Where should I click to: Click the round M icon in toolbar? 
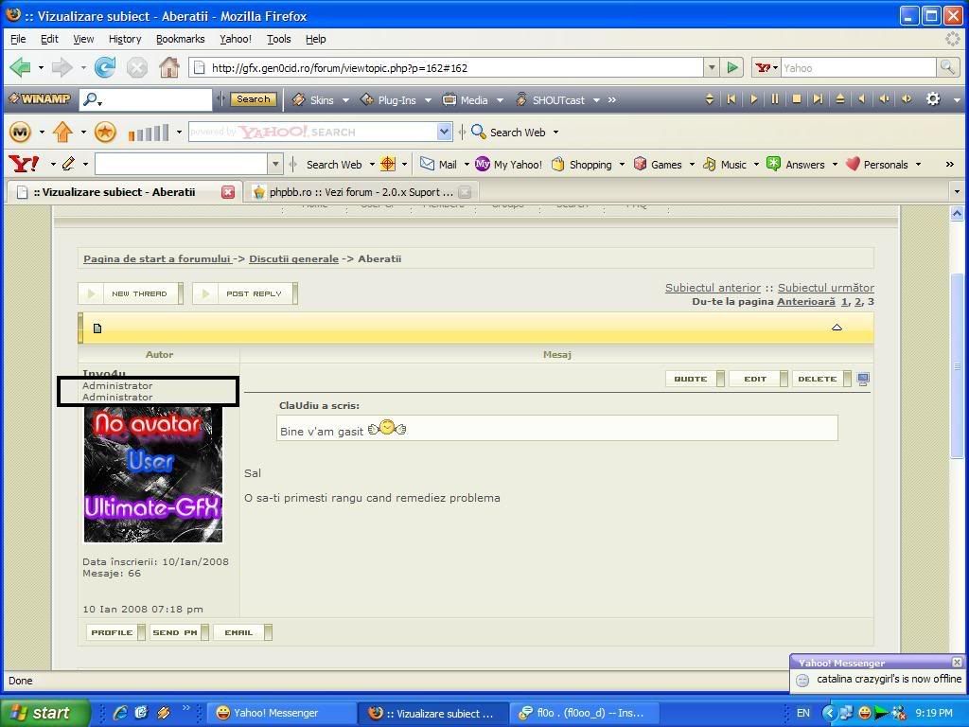[21, 132]
